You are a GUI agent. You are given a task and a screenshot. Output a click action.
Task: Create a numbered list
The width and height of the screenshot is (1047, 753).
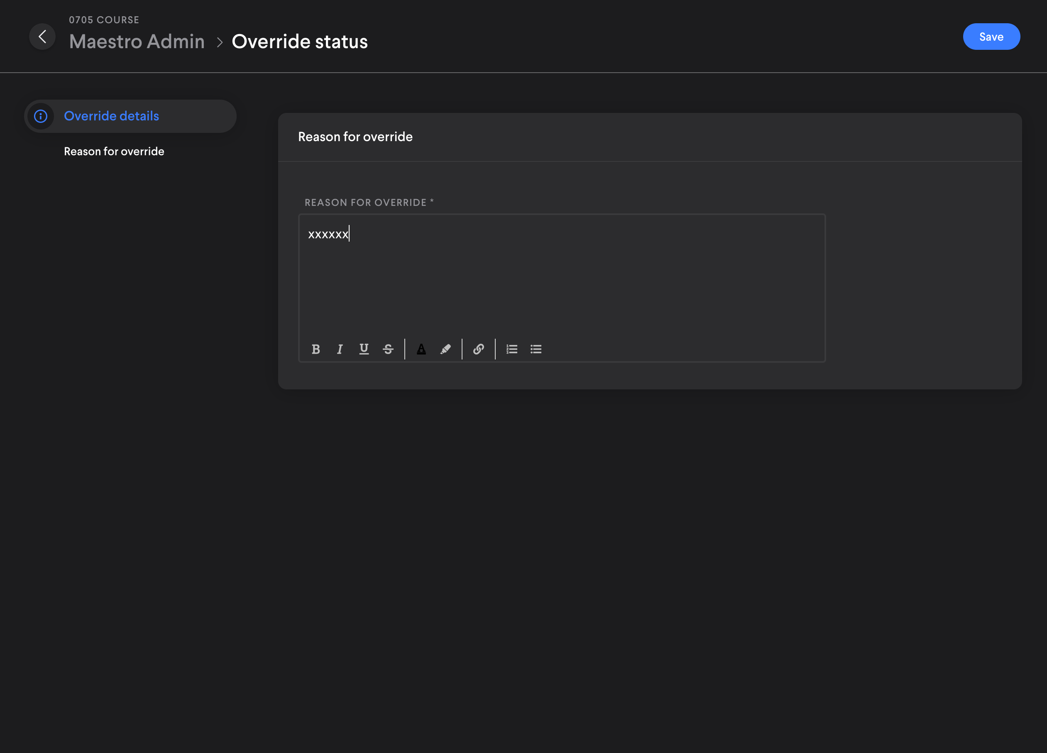click(x=512, y=350)
